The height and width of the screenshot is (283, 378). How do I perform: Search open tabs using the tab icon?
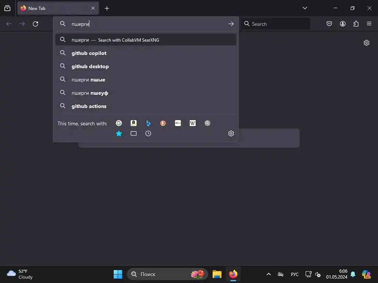coord(134,133)
